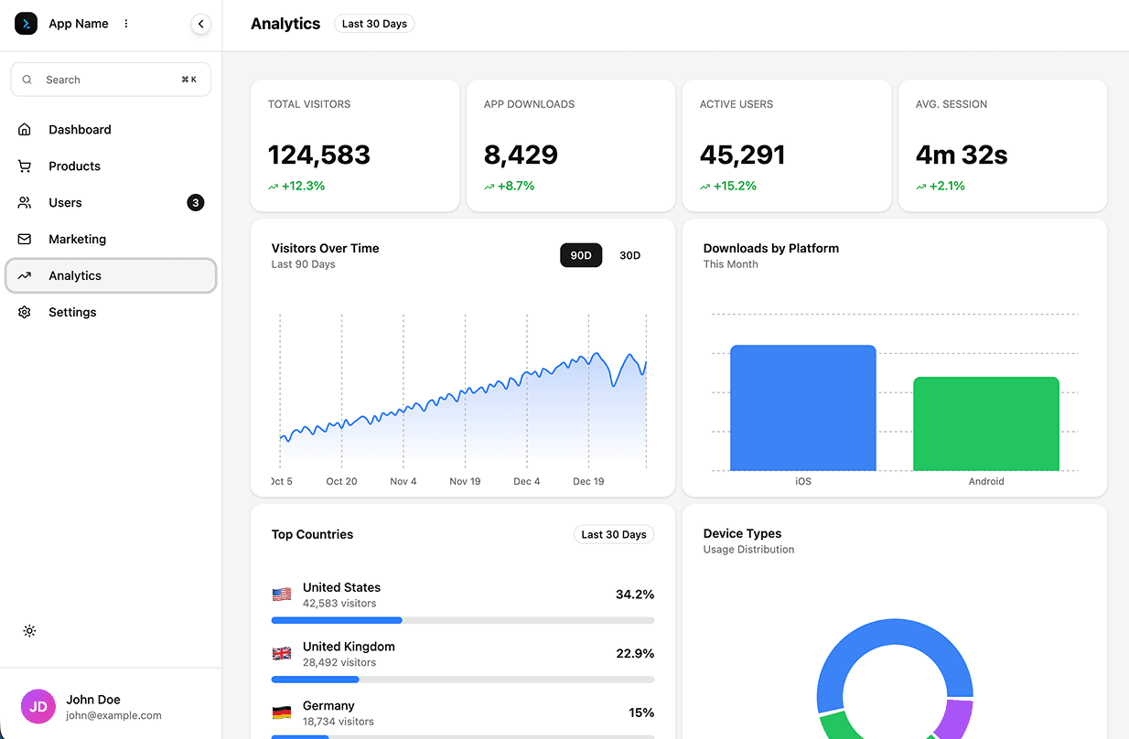Screen dimensions: 1129x739
Task: Select the Analytics trend icon
Action: 24,275
